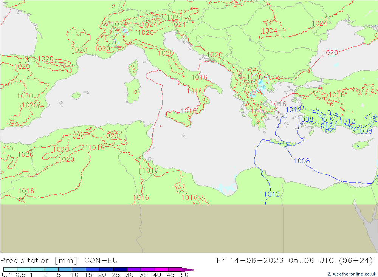Click the red 1016 label over northern Turkey
The width and height of the screenshot is (378, 277).
tap(336, 94)
